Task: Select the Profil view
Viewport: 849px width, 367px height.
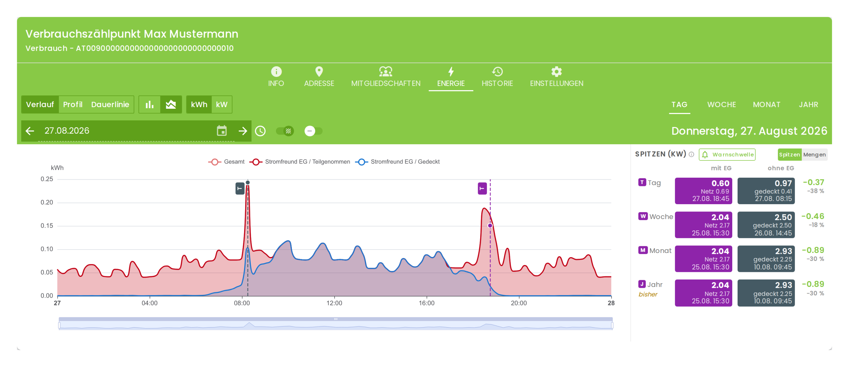Action: [x=73, y=104]
